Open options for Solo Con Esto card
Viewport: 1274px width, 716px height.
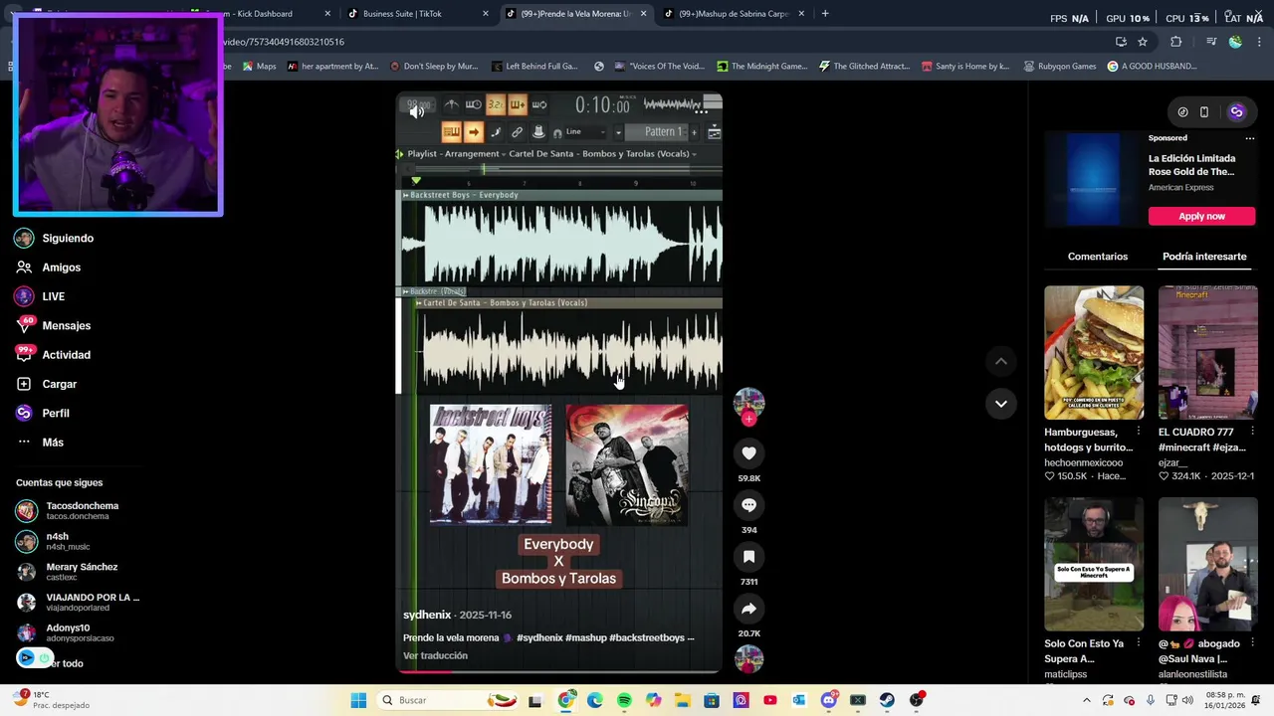1139,643
